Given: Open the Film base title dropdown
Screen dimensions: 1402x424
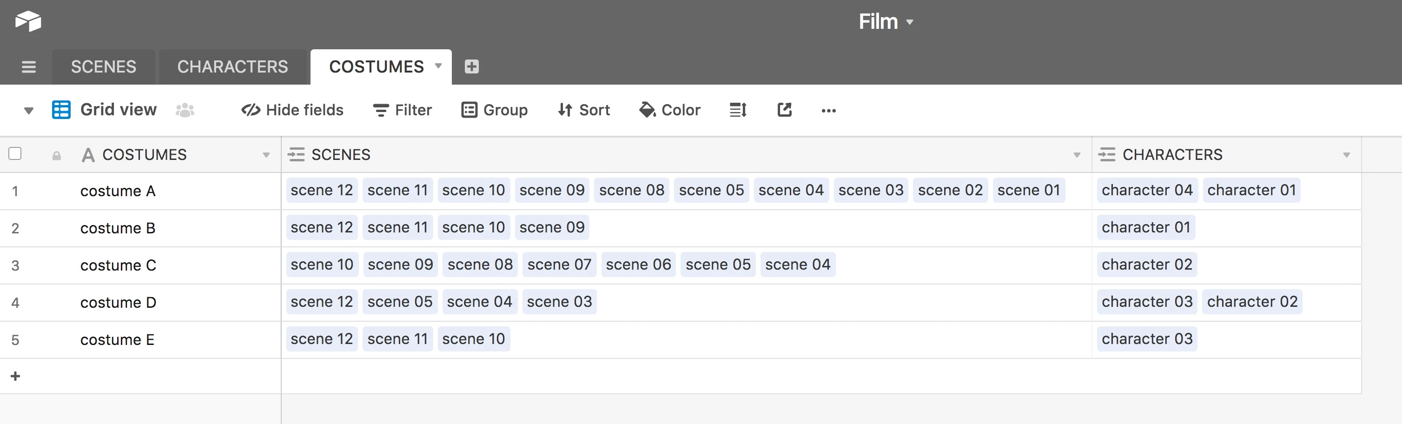Looking at the screenshot, I should [886, 22].
